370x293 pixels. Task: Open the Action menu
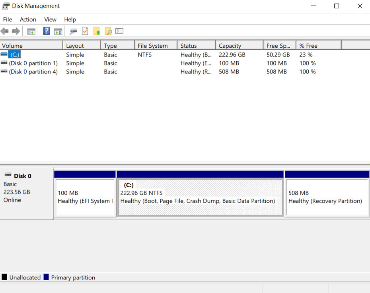click(x=28, y=19)
